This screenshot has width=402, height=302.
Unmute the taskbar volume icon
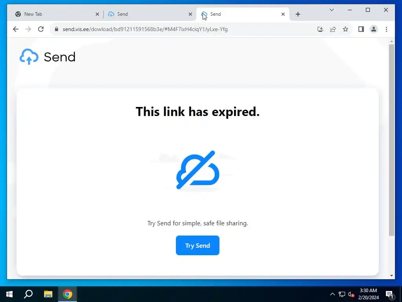tap(351, 294)
